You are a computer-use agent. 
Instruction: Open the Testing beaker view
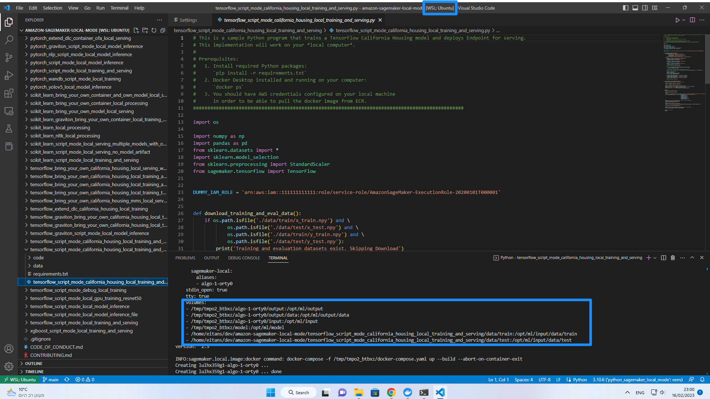click(x=9, y=129)
